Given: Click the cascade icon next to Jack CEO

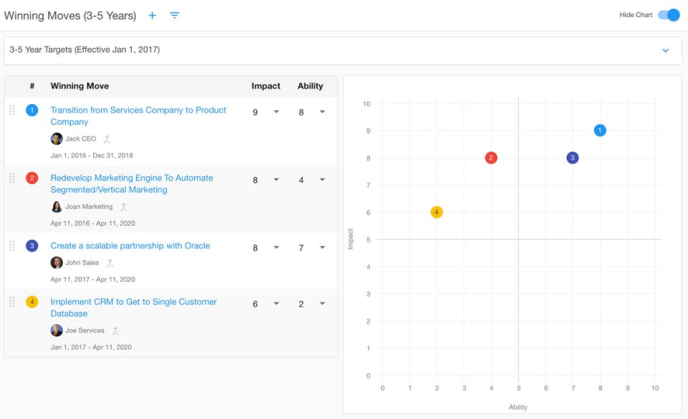Looking at the screenshot, I should (x=107, y=139).
